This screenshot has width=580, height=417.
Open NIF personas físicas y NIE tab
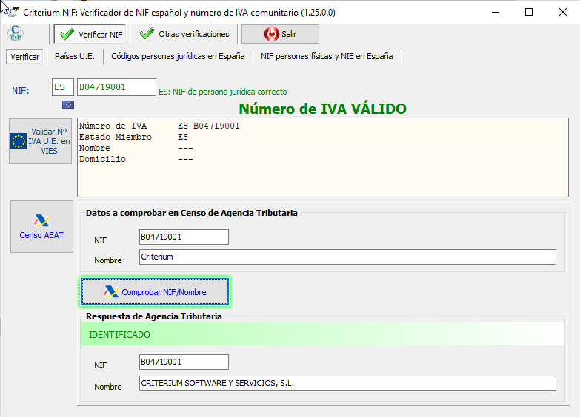click(327, 56)
